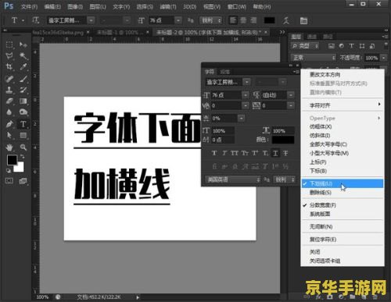Open warp text icon in options bar
391x302 pixels.
[x=286, y=20]
